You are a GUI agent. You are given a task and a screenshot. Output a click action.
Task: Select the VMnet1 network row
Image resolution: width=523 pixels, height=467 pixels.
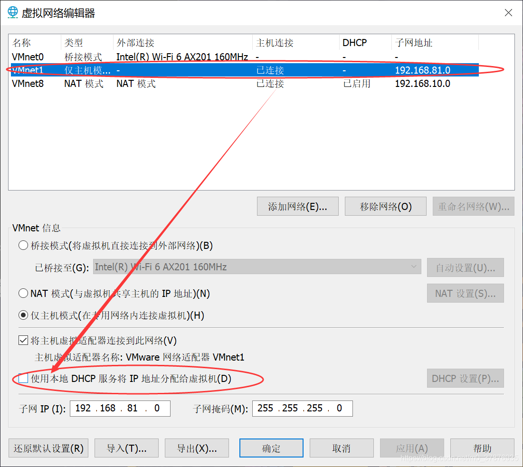(245, 70)
